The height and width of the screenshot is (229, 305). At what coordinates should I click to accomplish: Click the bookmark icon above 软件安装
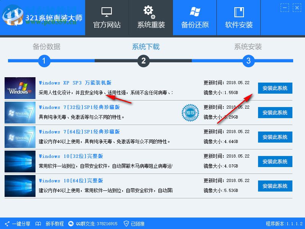pyautogui.click(x=239, y=12)
